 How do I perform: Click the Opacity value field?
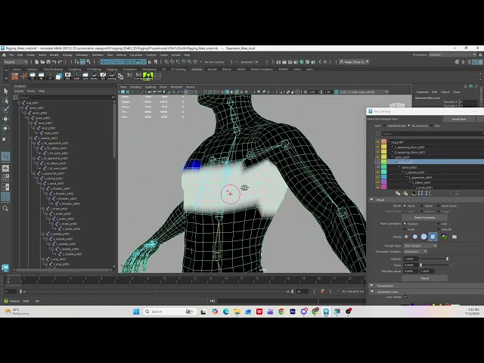pos(411,259)
